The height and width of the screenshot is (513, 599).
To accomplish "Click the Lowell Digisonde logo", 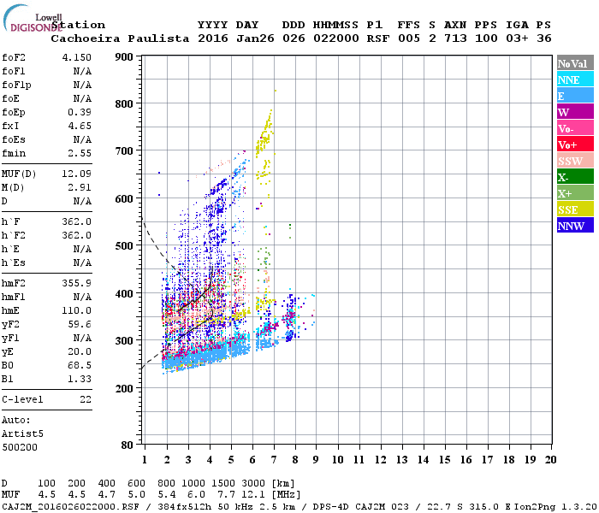I will [x=33, y=18].
